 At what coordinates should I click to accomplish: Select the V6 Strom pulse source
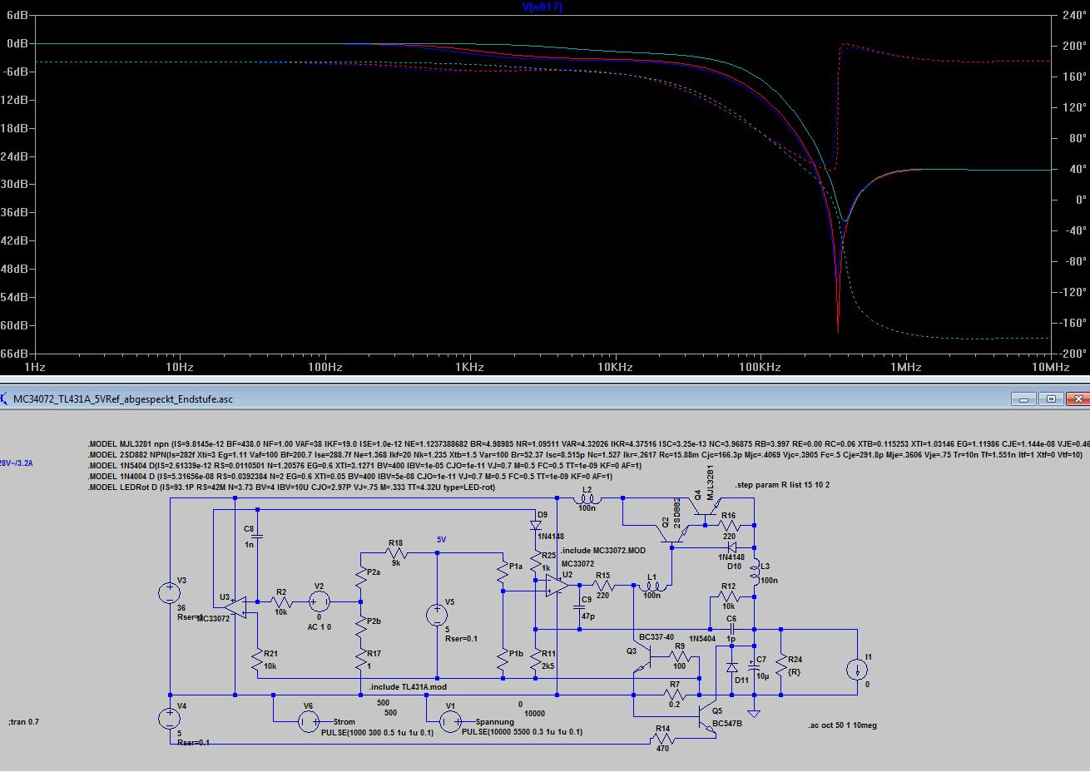[308, 722]
